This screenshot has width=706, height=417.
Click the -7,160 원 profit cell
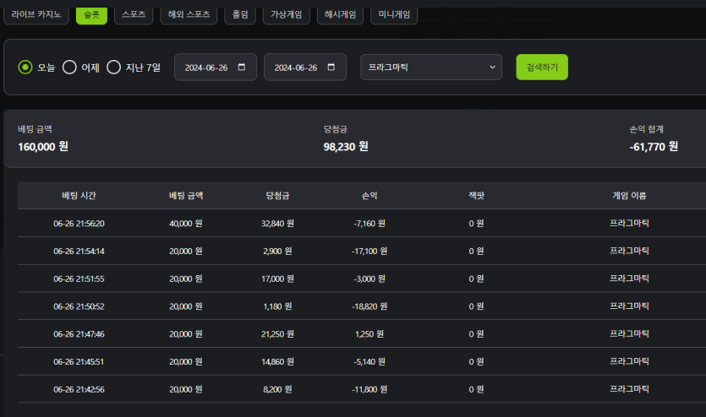pos(369,224)
